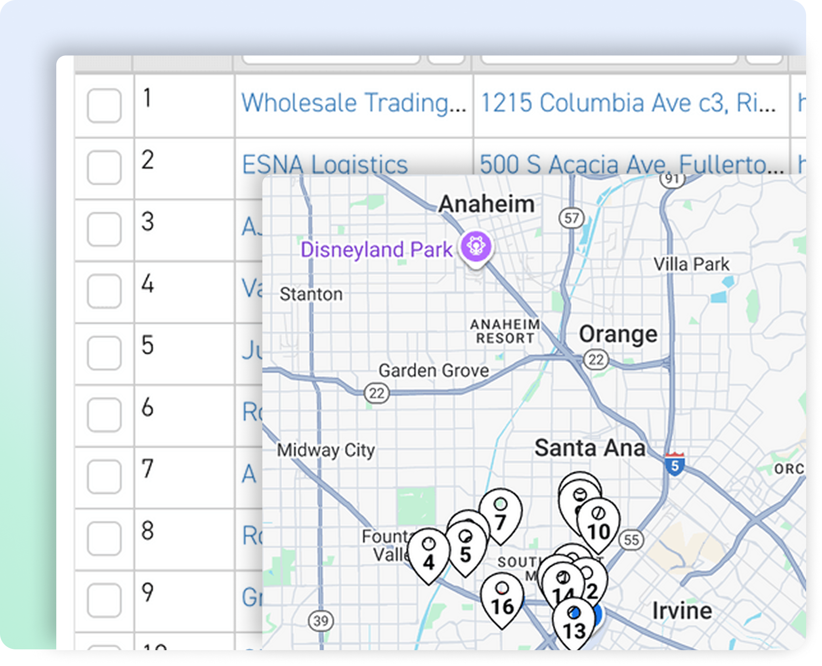This screenshot has height=666, width=822.
Task: Open the 1215 Columbia Ave address link
Action: coord(628,103)
